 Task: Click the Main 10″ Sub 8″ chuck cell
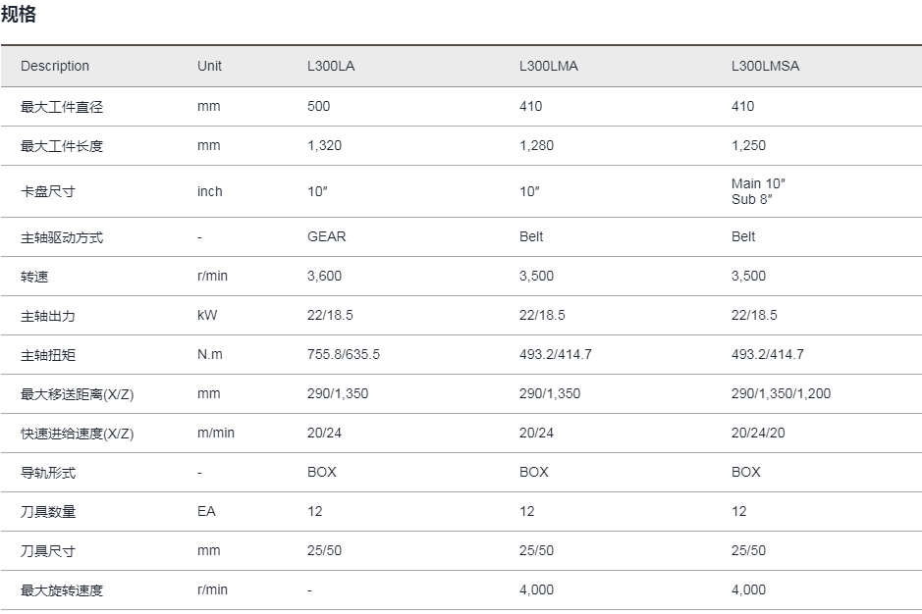click(758, 191)
